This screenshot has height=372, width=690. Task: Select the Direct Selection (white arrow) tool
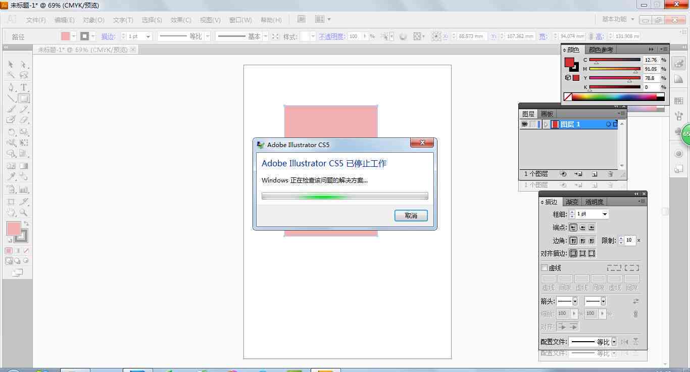[24, 65]
